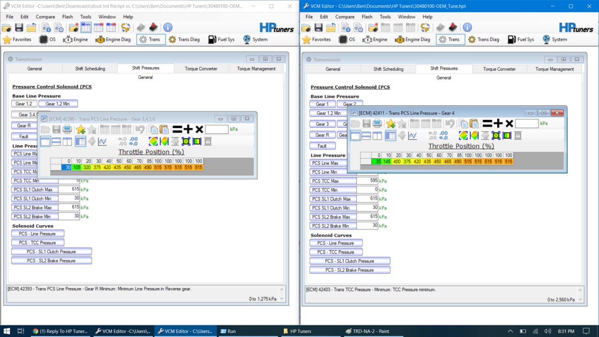This screenshot has width=599, height=337.
Task: Click plus (add) icon in Gear 3,4,5,6 window
Action: pos(188,130)
